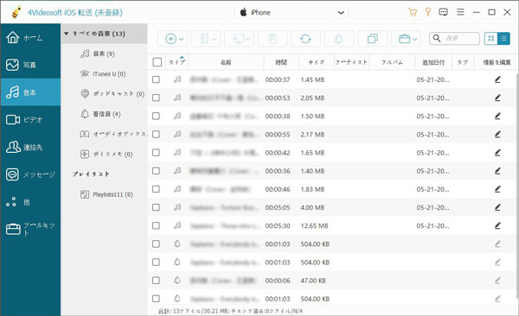The width and height of the screenshot is (519, 316).
Task: Edit info for the 4.00 MB song
Action: [x=497, y=207]
